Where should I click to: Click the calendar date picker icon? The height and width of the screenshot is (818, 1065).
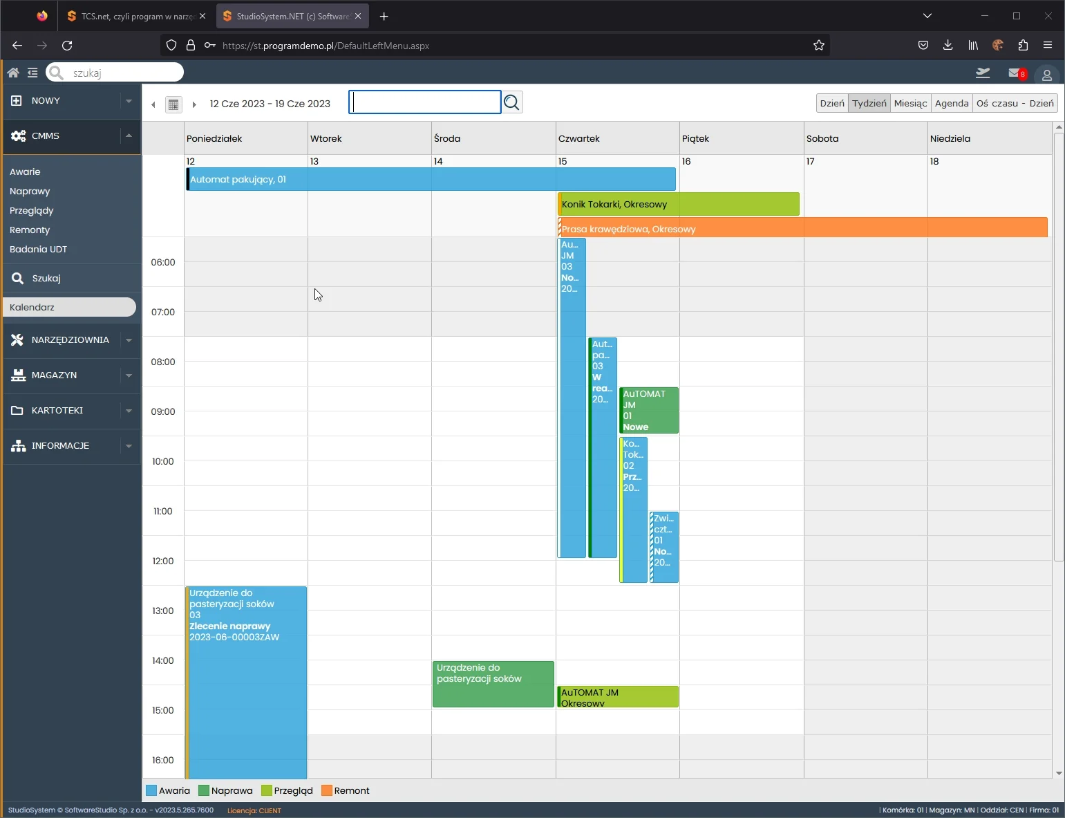click(x=173, y=104)
